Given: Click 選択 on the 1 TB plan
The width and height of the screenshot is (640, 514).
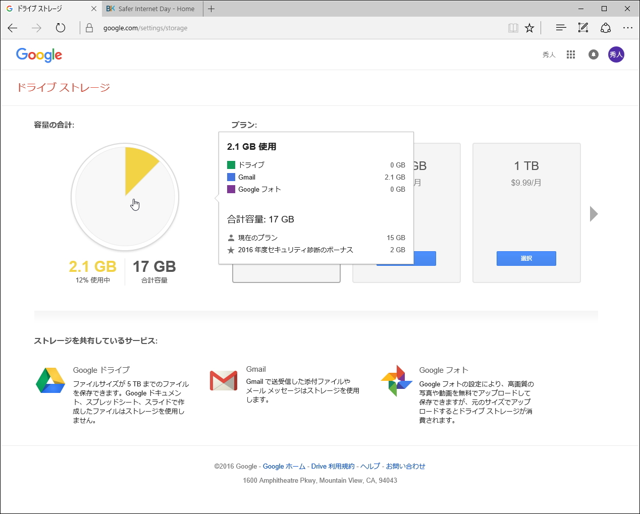Looking at the screenshot, I should 526,258.
